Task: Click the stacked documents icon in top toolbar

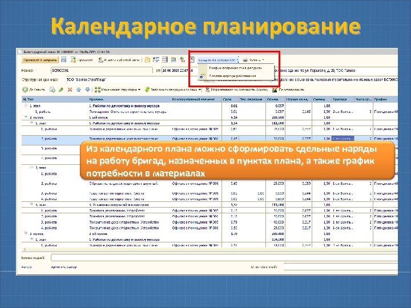Action: (174, 60)
